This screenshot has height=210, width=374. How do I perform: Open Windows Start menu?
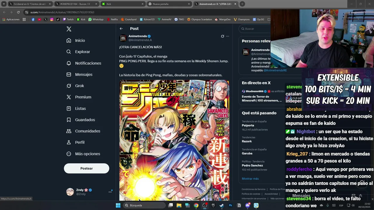coord(118,205)
